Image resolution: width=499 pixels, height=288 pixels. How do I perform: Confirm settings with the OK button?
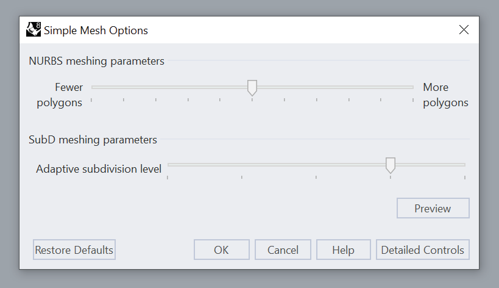[221, 250]
